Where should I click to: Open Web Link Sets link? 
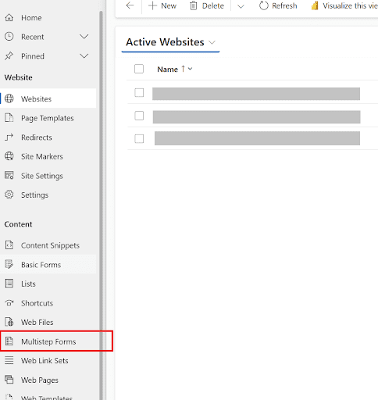tap(45, 361)
